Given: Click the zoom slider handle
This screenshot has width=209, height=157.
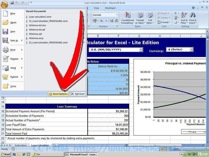Looking at the screenshot, I should coord(194,149).
